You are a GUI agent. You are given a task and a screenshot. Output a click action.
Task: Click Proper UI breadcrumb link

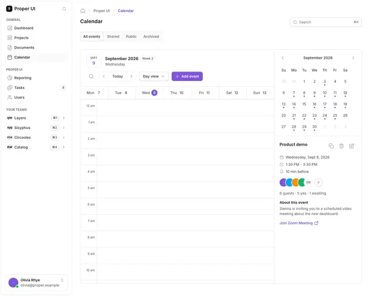pos(102,11)
